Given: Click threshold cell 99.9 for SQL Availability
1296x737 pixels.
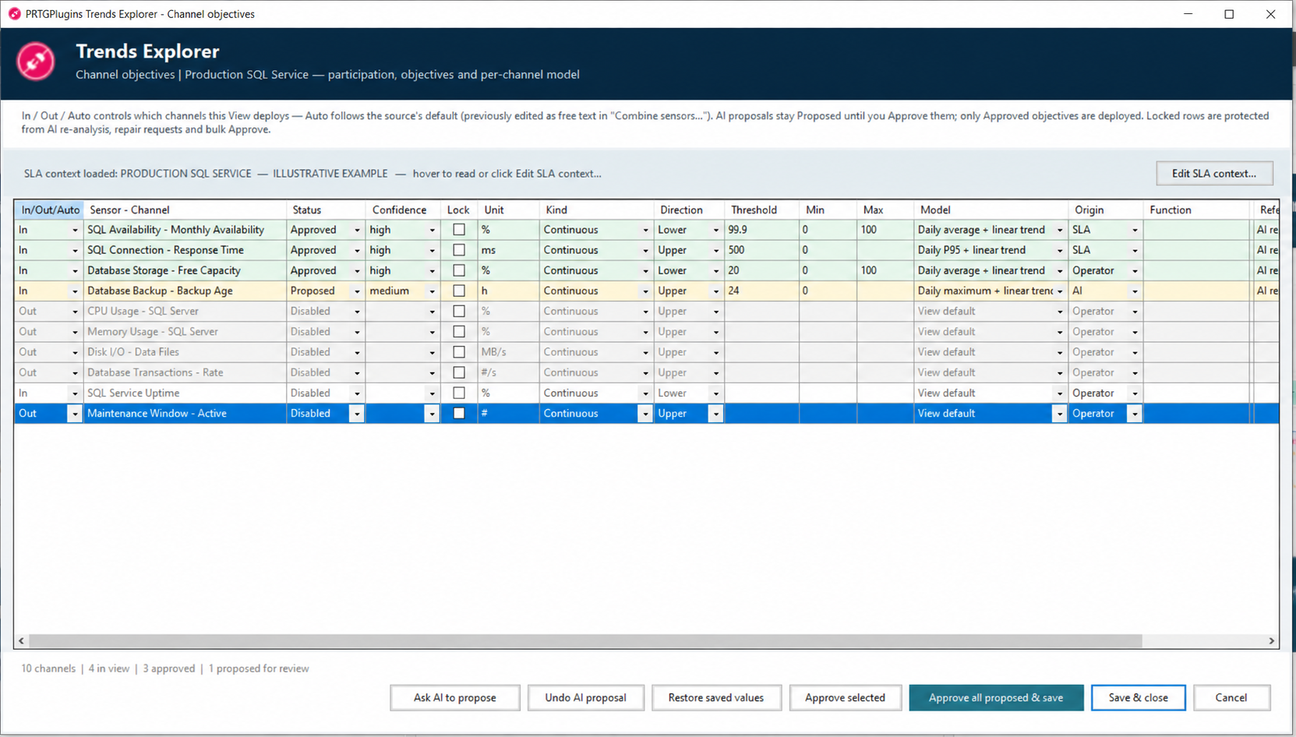Looking at the screenshot, I should tap(761, 230).
